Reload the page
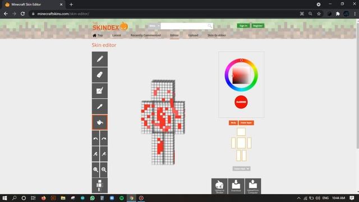 [22, 13]
